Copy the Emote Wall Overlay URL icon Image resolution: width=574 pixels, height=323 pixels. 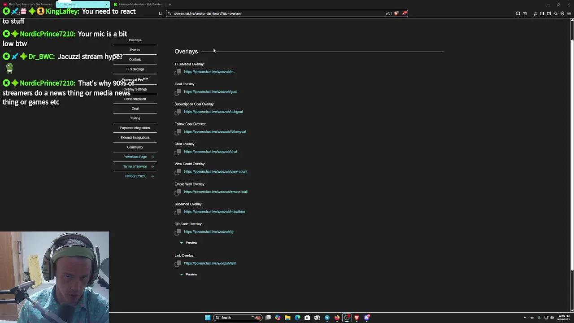coord(178,192)
